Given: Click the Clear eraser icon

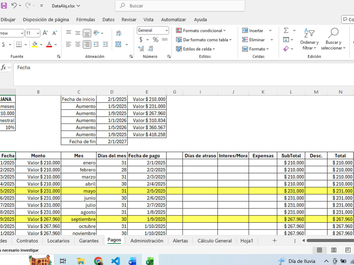Looking at the screenshot, I should [x=286, y=49].
